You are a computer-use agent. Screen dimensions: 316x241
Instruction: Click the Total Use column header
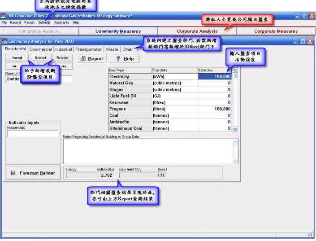tap(215, 70)
